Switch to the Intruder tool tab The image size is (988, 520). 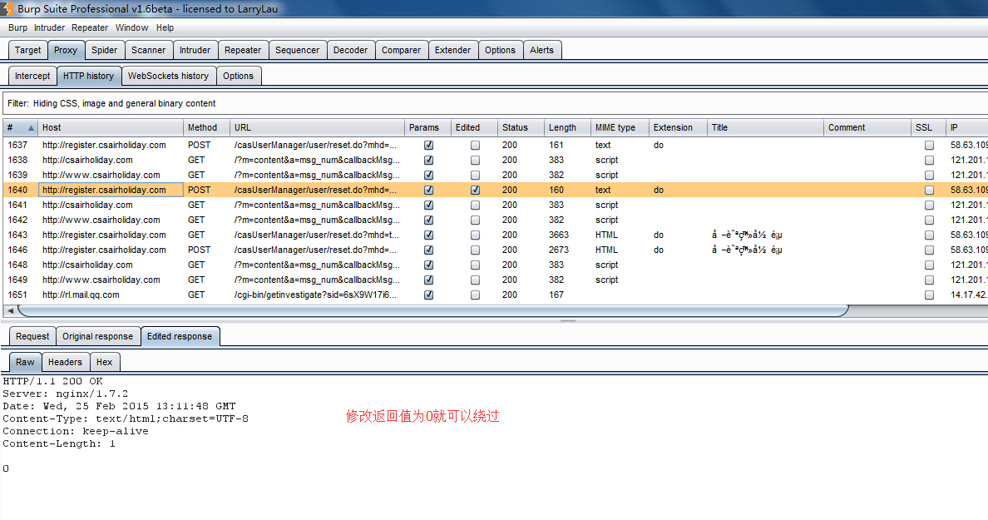point(195,51)
